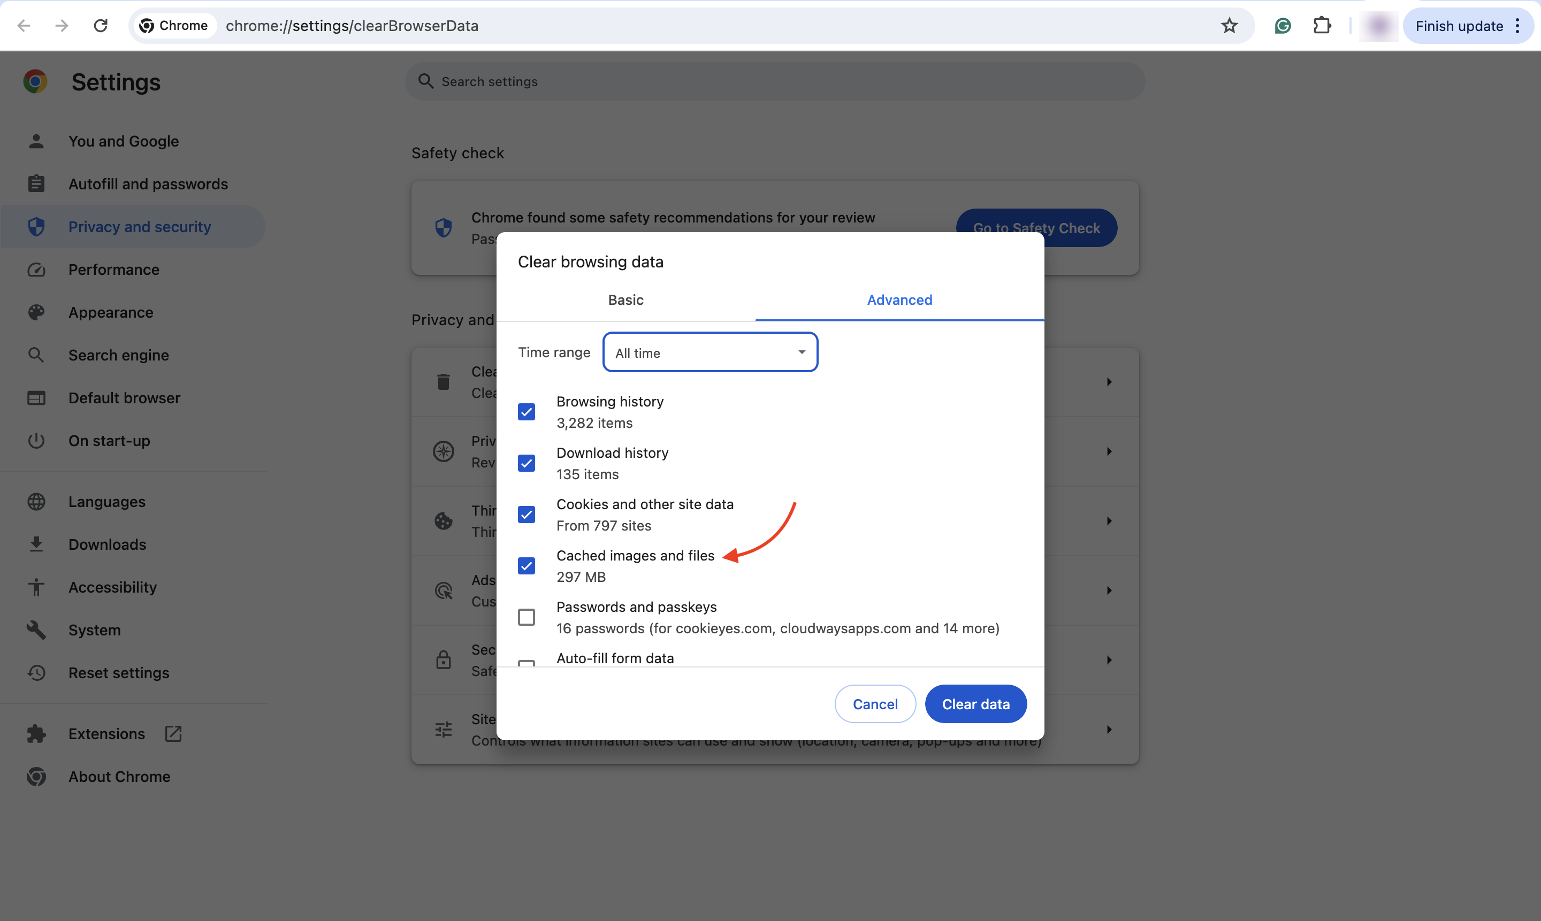The height and width of the screenshot is (921, 1541).
Task: Expand the Clear browsing data row arrow
Action: 1109,382
